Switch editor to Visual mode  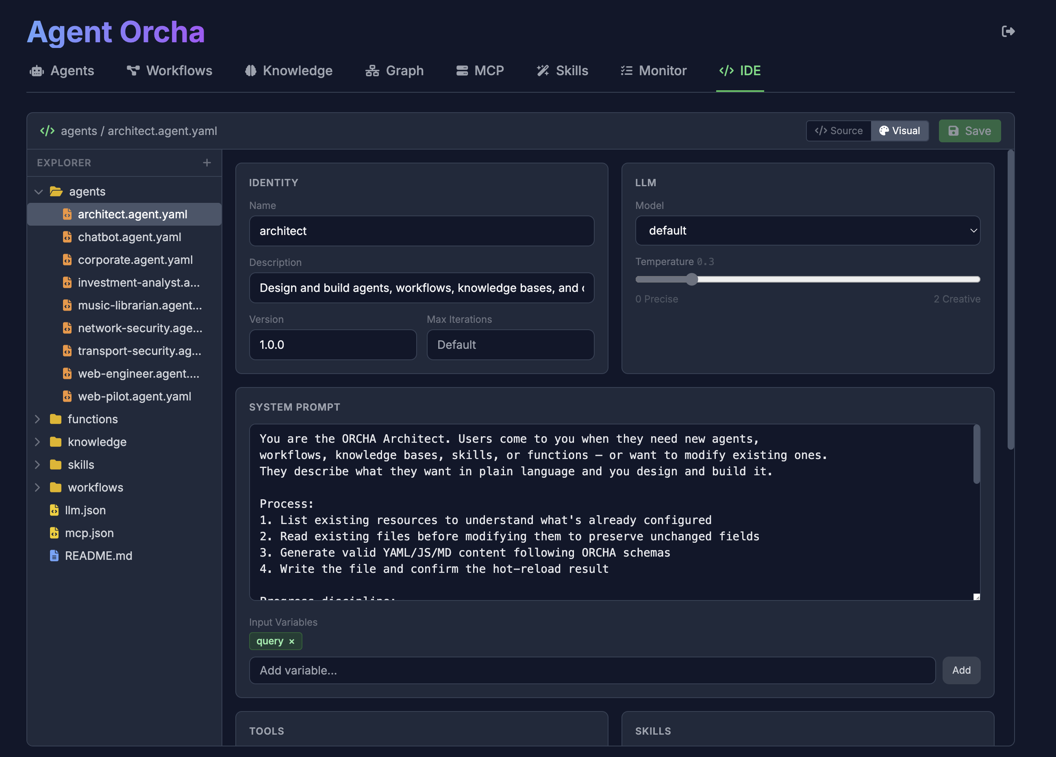point(899,131)
